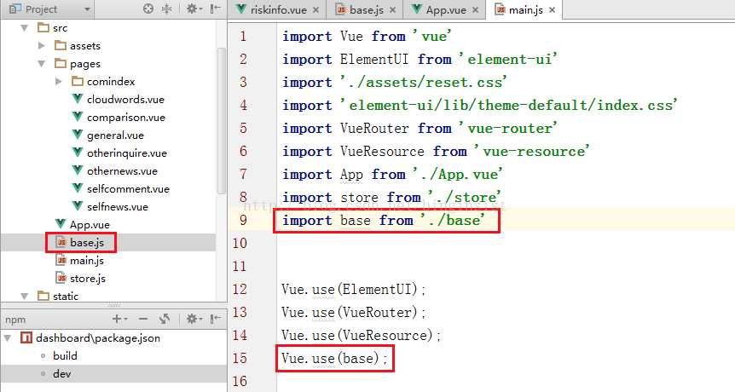735x392 pixels.
Task: Click 'Vue.use(ElementUI);' on line 12
Action: tap(354, 290)
